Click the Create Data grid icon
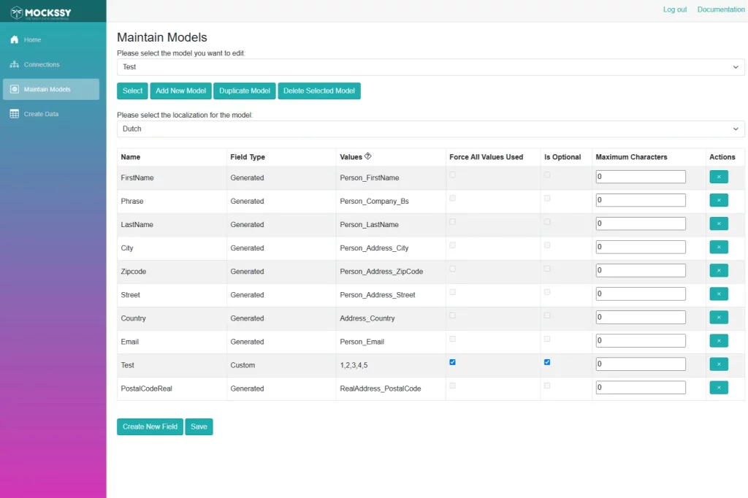This screenshot has width=748, height=498. pos(15,114)
